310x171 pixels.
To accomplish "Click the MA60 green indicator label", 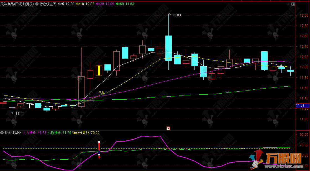I will click(125, 4).
